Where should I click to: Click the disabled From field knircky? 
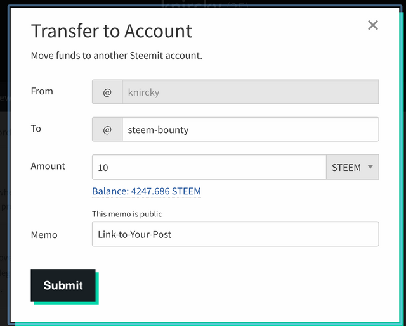(x=251, y=92)
